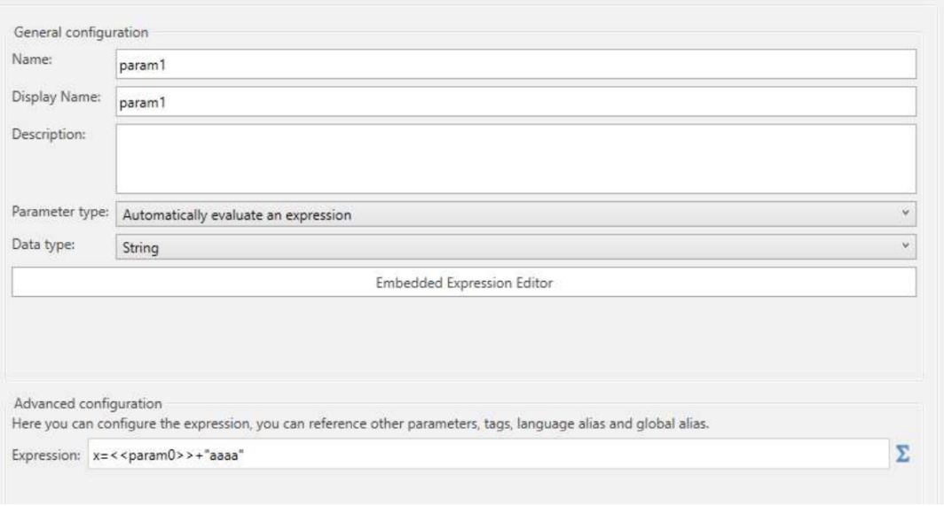The image size is (944, 506).
Task: Click the Description: label
Action: click(x=49, y=134)
